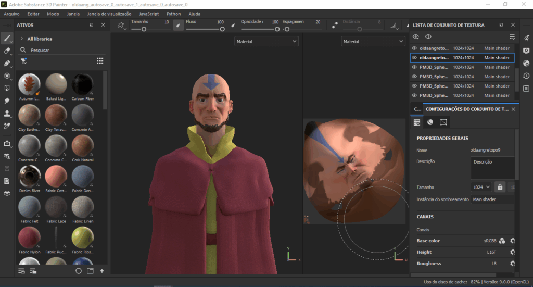Toggle the lazy mouse dots icon
Image resolution: width=533 pixels, height=287 pixels.
[335, 25]
